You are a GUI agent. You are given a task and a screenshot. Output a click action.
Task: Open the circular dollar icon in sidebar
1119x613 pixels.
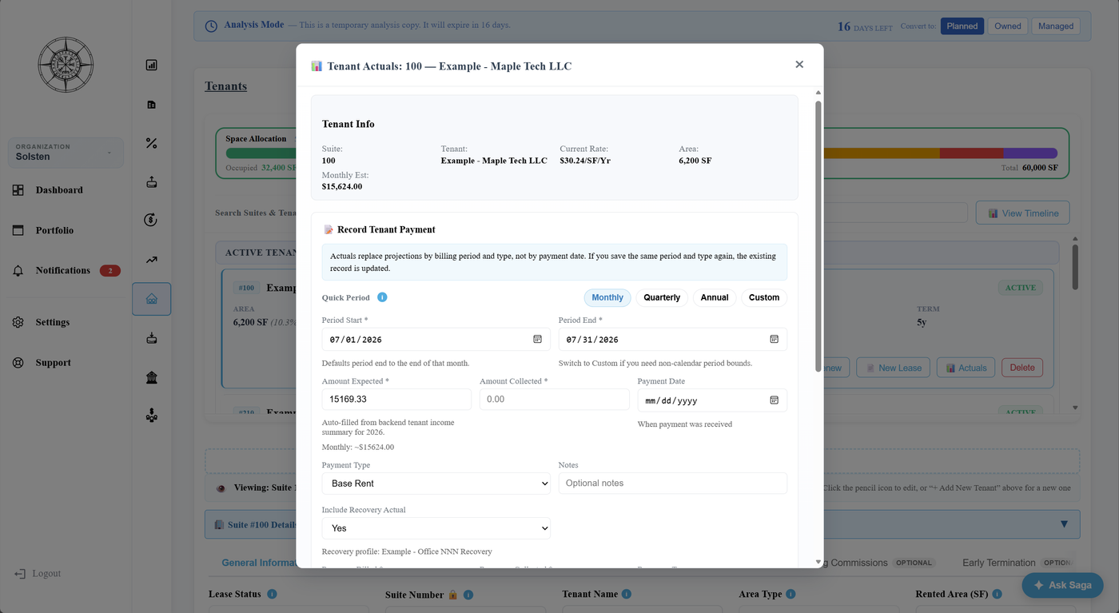151,221
